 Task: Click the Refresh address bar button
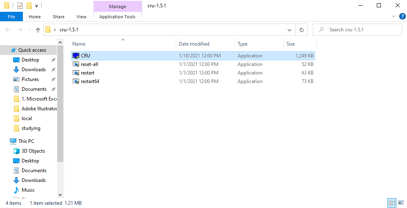(302, 30)
